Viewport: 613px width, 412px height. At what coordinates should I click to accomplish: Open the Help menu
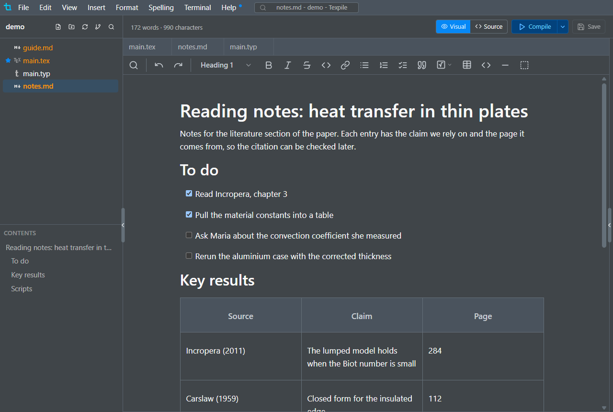(x=229, y=8)
